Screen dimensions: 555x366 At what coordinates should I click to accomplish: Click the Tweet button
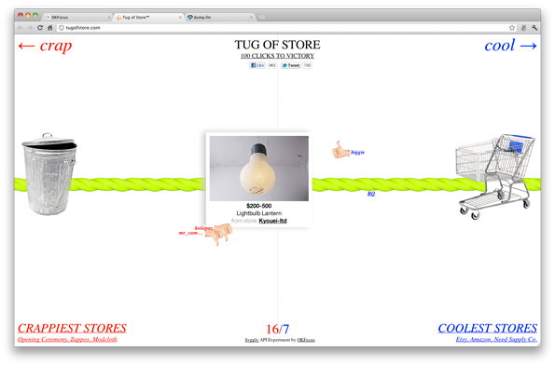291,65
